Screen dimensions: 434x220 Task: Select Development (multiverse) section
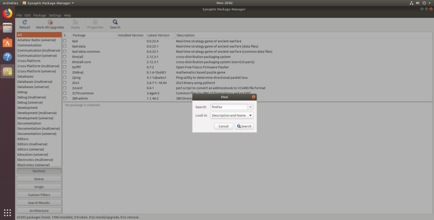[x=39, y=113]
